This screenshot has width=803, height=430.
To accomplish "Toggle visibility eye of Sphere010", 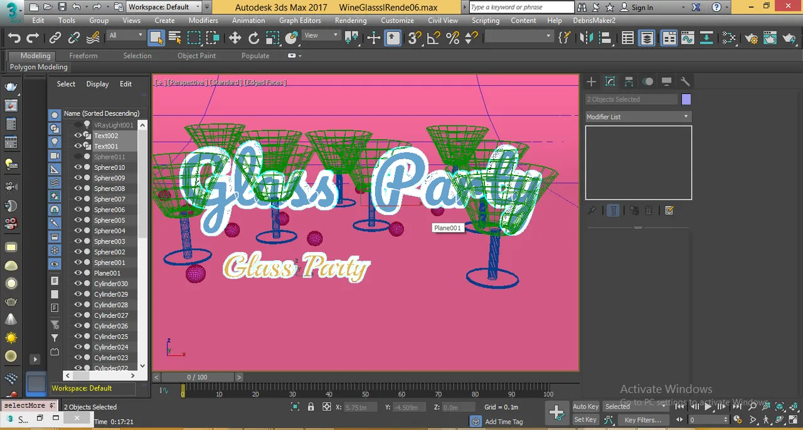I will [x=78, y=167].
